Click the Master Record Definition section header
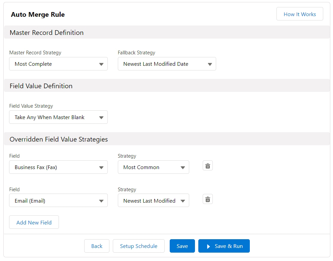Image resolution: width=333 pixels, height=261 pixels. [x=46, y=33]
